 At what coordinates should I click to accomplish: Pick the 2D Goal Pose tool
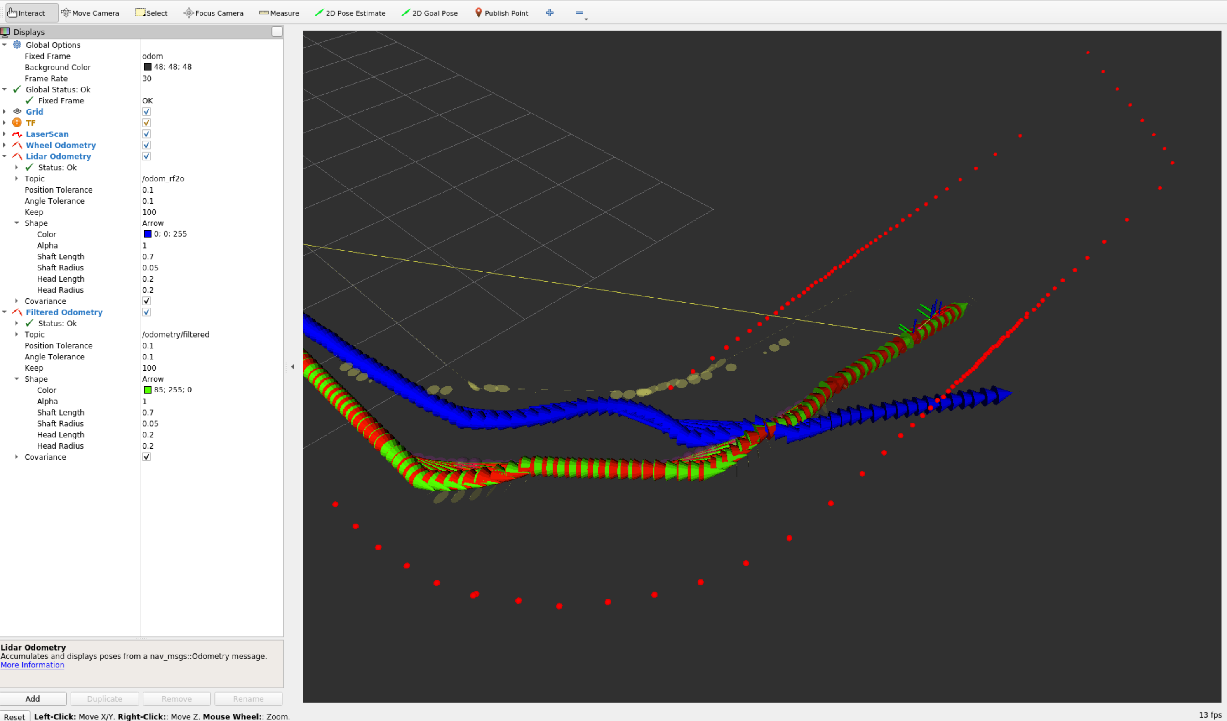[x=430, y=13]
